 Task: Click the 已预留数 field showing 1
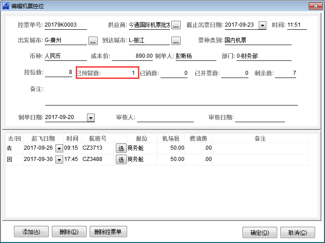119,73
